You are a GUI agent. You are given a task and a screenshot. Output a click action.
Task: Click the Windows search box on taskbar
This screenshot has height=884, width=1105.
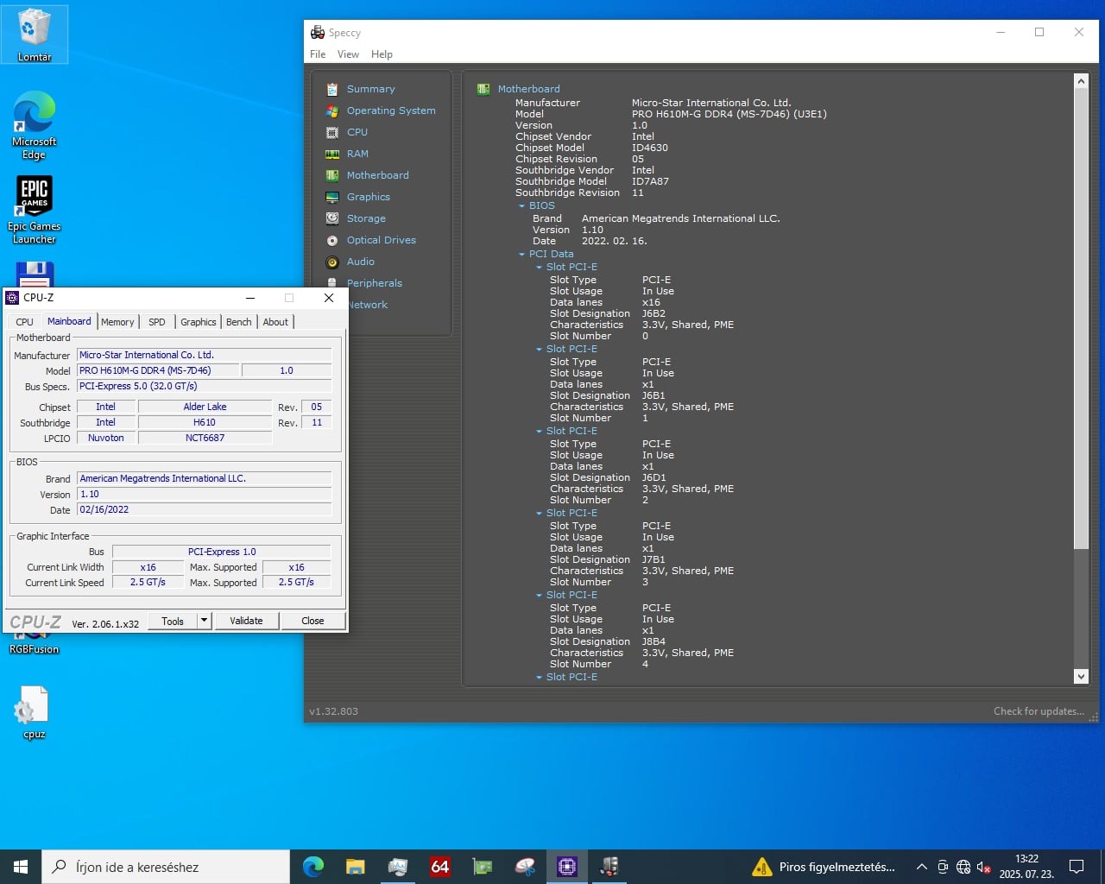(x=166, y=867)
